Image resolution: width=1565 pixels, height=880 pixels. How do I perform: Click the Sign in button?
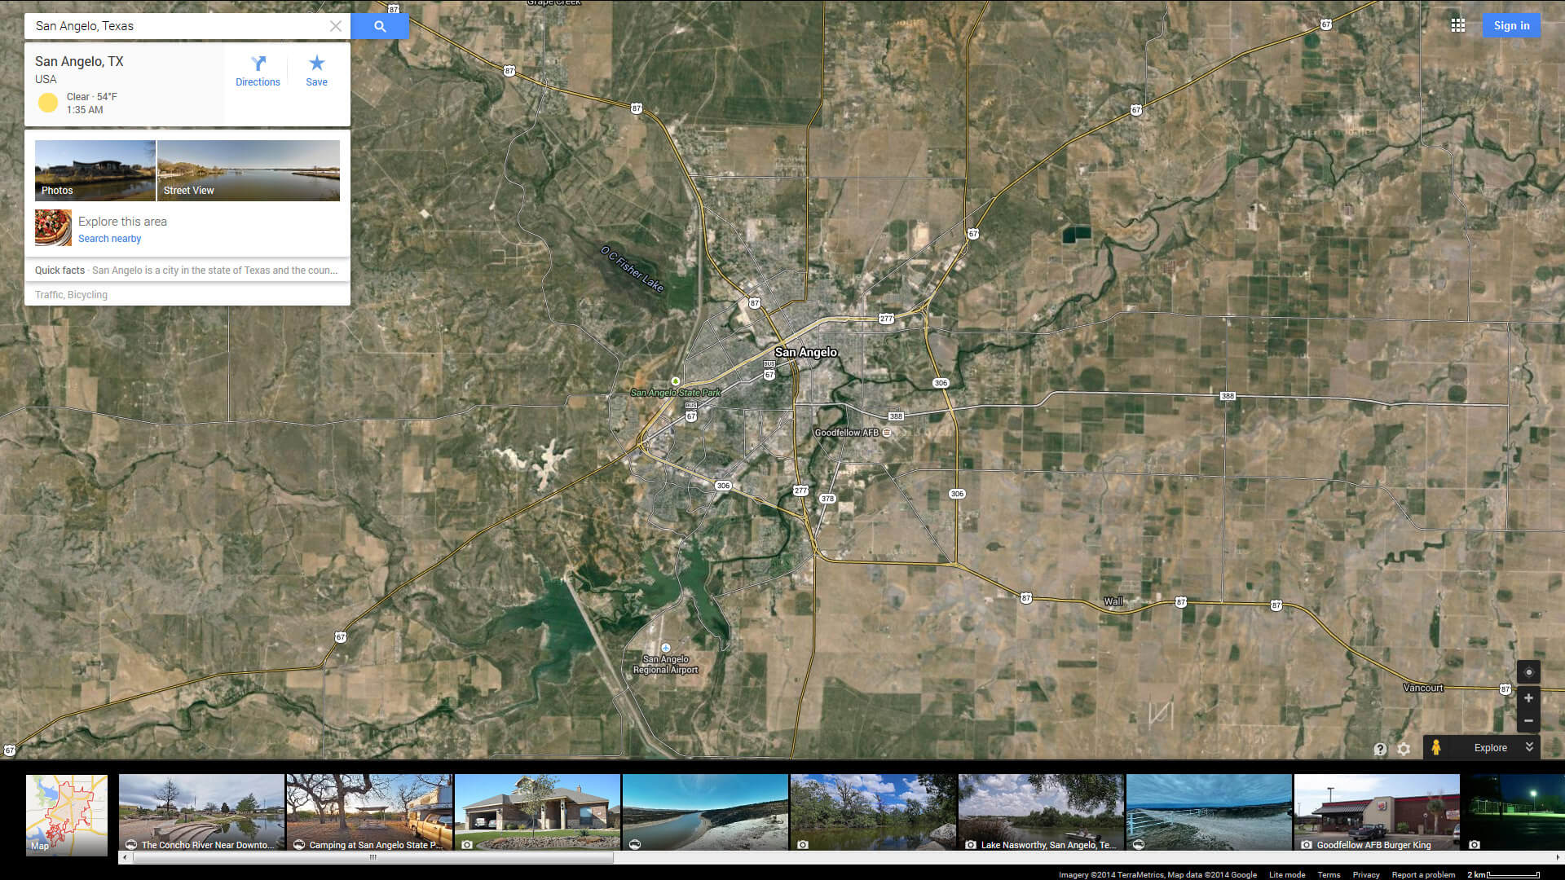[x=1511, y=25]
